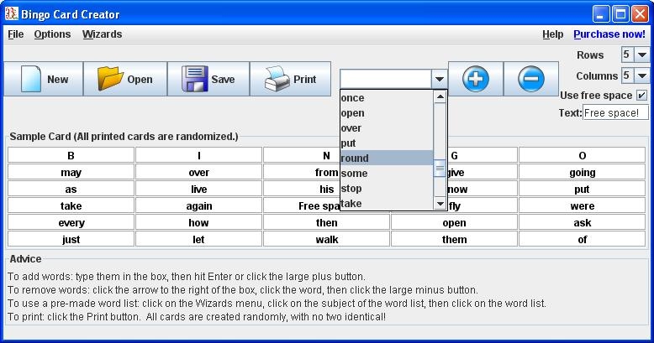The height and width of the screenshot is (343, 654).
Task: Select 'open' in the dropdown word list
Action: tap(387, 113)
